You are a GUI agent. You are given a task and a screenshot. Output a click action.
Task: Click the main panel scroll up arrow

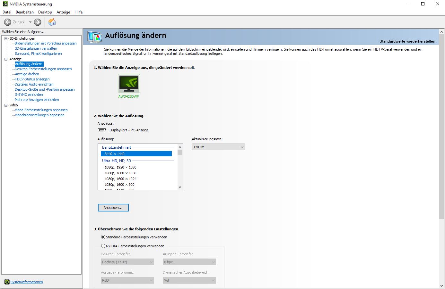pos(442,32)
